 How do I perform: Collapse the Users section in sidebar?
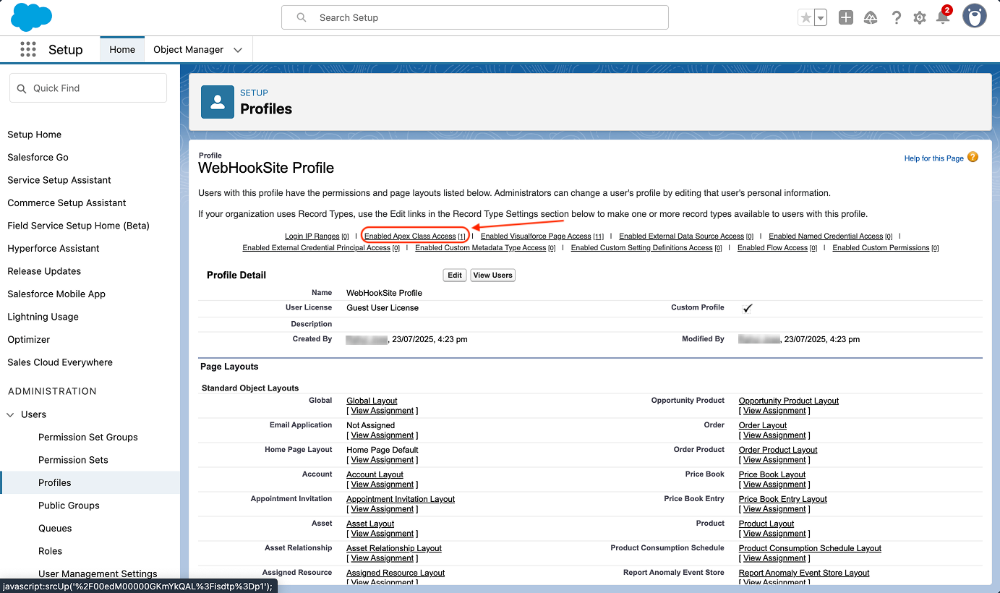tap(10, 414)
